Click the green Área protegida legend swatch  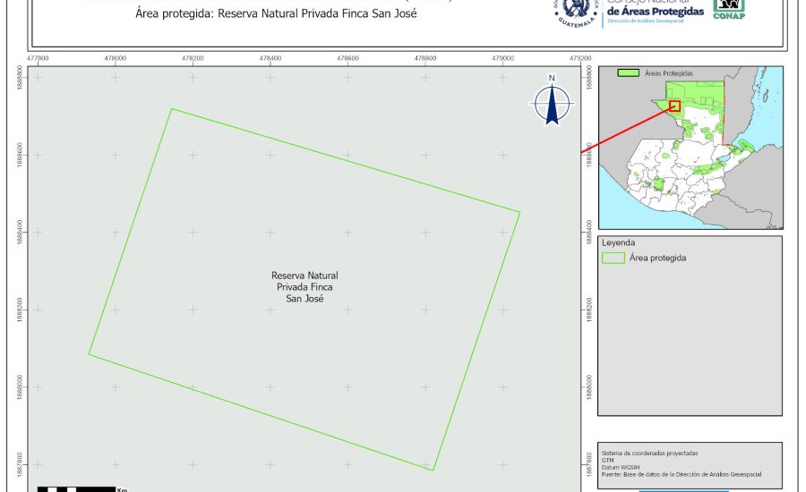(x=613, y=258)
